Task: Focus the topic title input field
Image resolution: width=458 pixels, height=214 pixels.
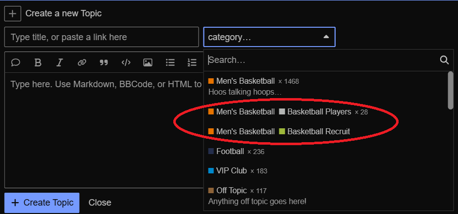Action: click(102, 37)
